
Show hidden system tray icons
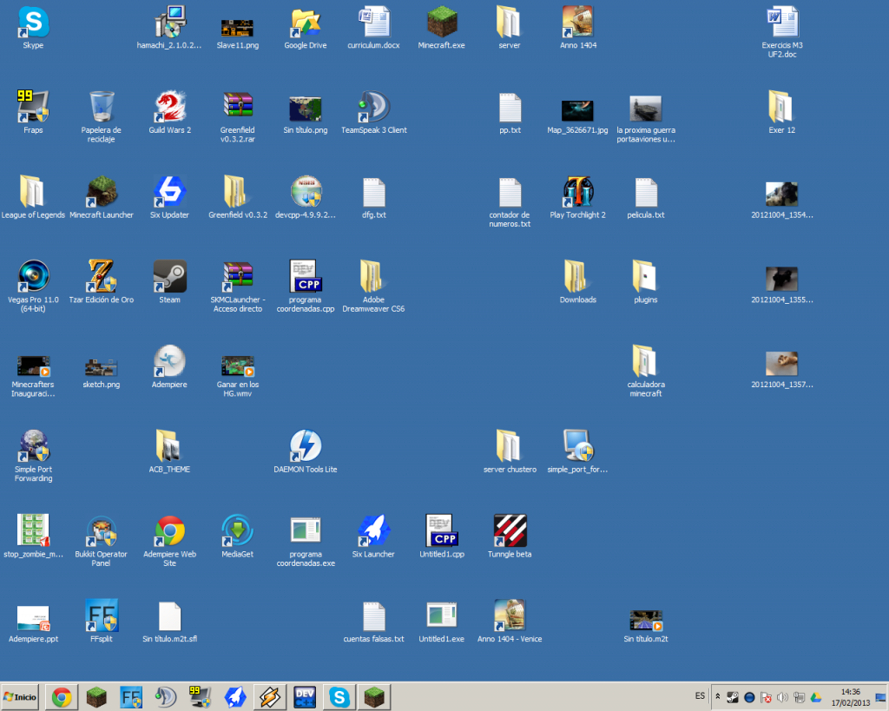(x=717, y=696)
